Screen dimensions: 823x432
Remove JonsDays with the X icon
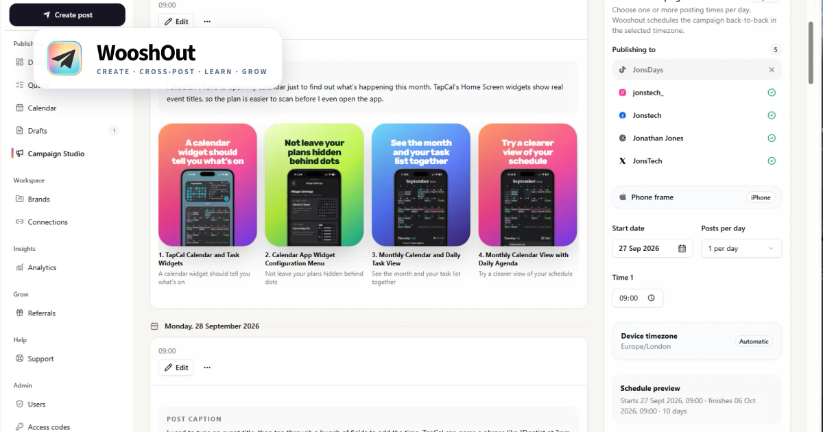pyautogui.click(x=772, y=70)
